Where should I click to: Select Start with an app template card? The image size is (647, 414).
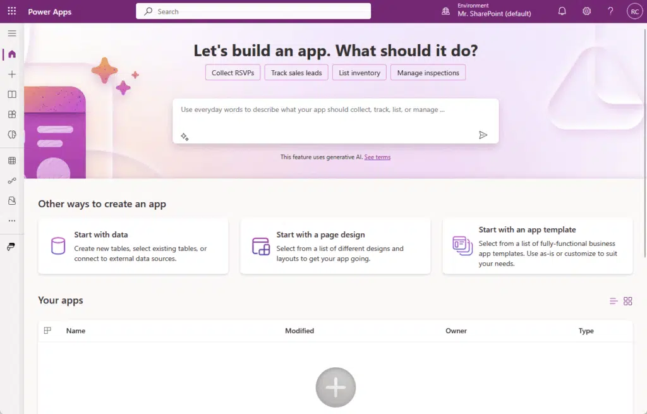tap(538, 247)
